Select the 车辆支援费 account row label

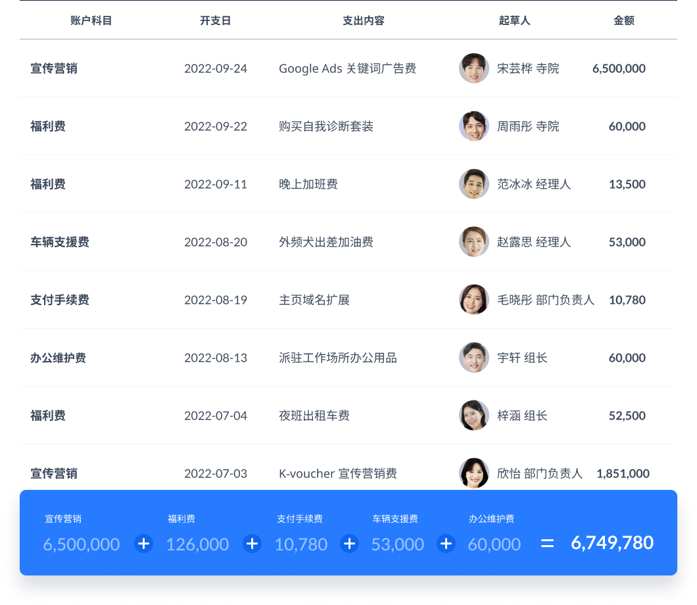click(x=60, y=242)
